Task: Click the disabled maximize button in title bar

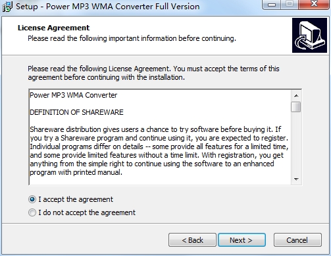Action: point(290,4)
